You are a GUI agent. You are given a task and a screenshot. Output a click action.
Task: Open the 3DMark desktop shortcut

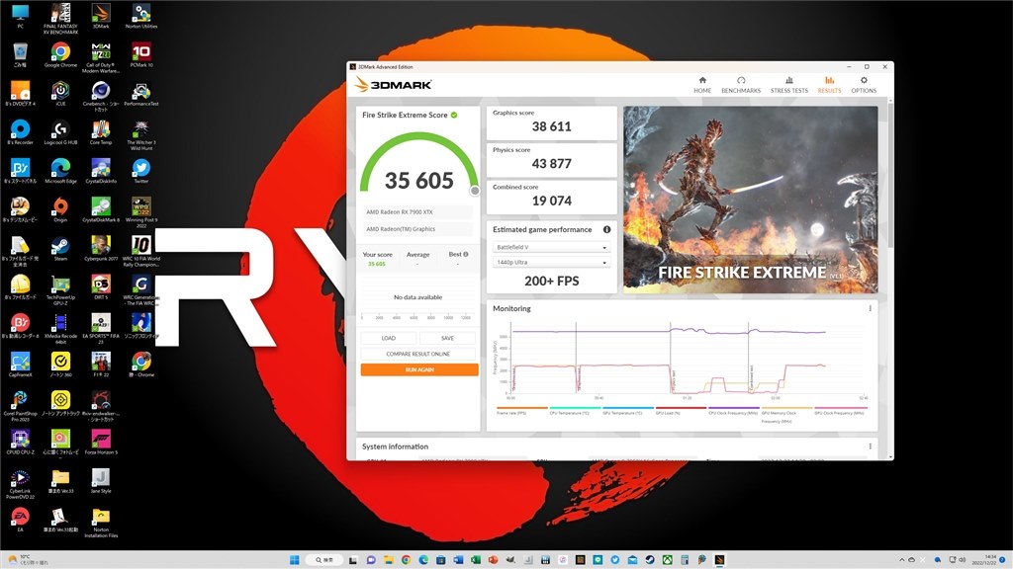[x=101, y=17]
